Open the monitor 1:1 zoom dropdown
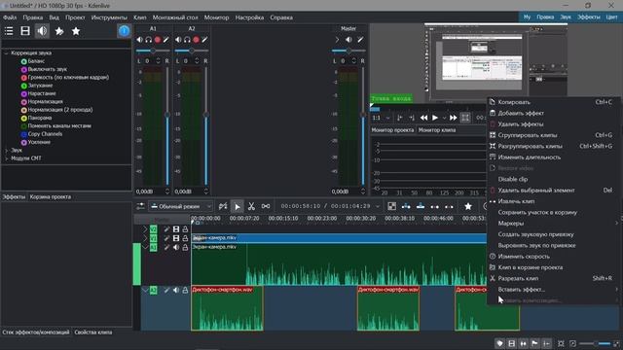 (x=381, y=118)
